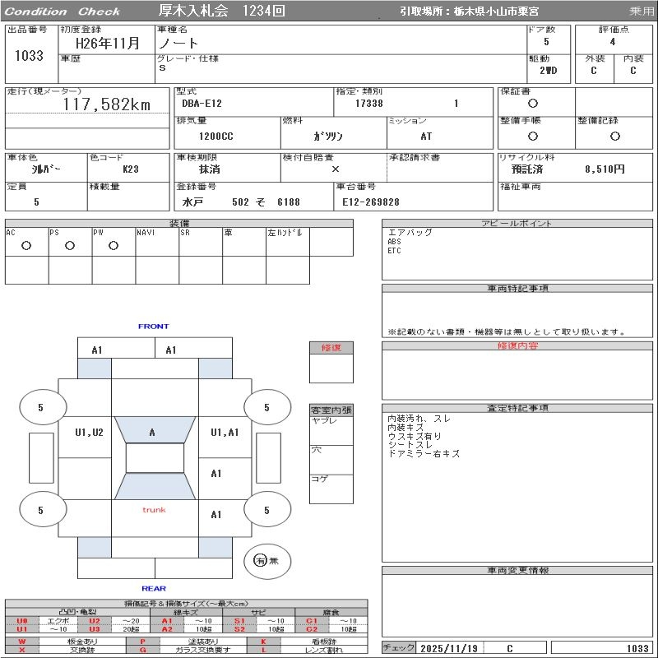Screen dimensions: 658x658
Task: Click the spare tire 有/無 indicator circle
Action: click(x=267, y=561)
